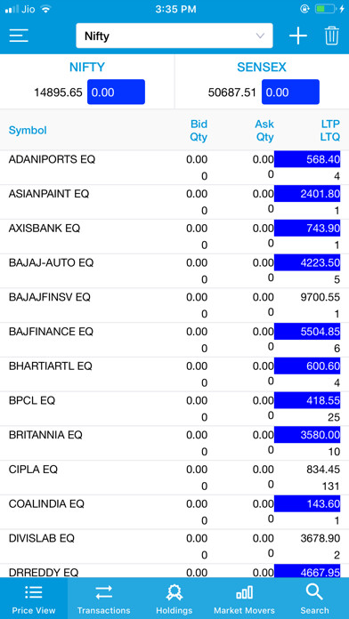Tap the NIFTY index value 14895.65

coord(58,92)
